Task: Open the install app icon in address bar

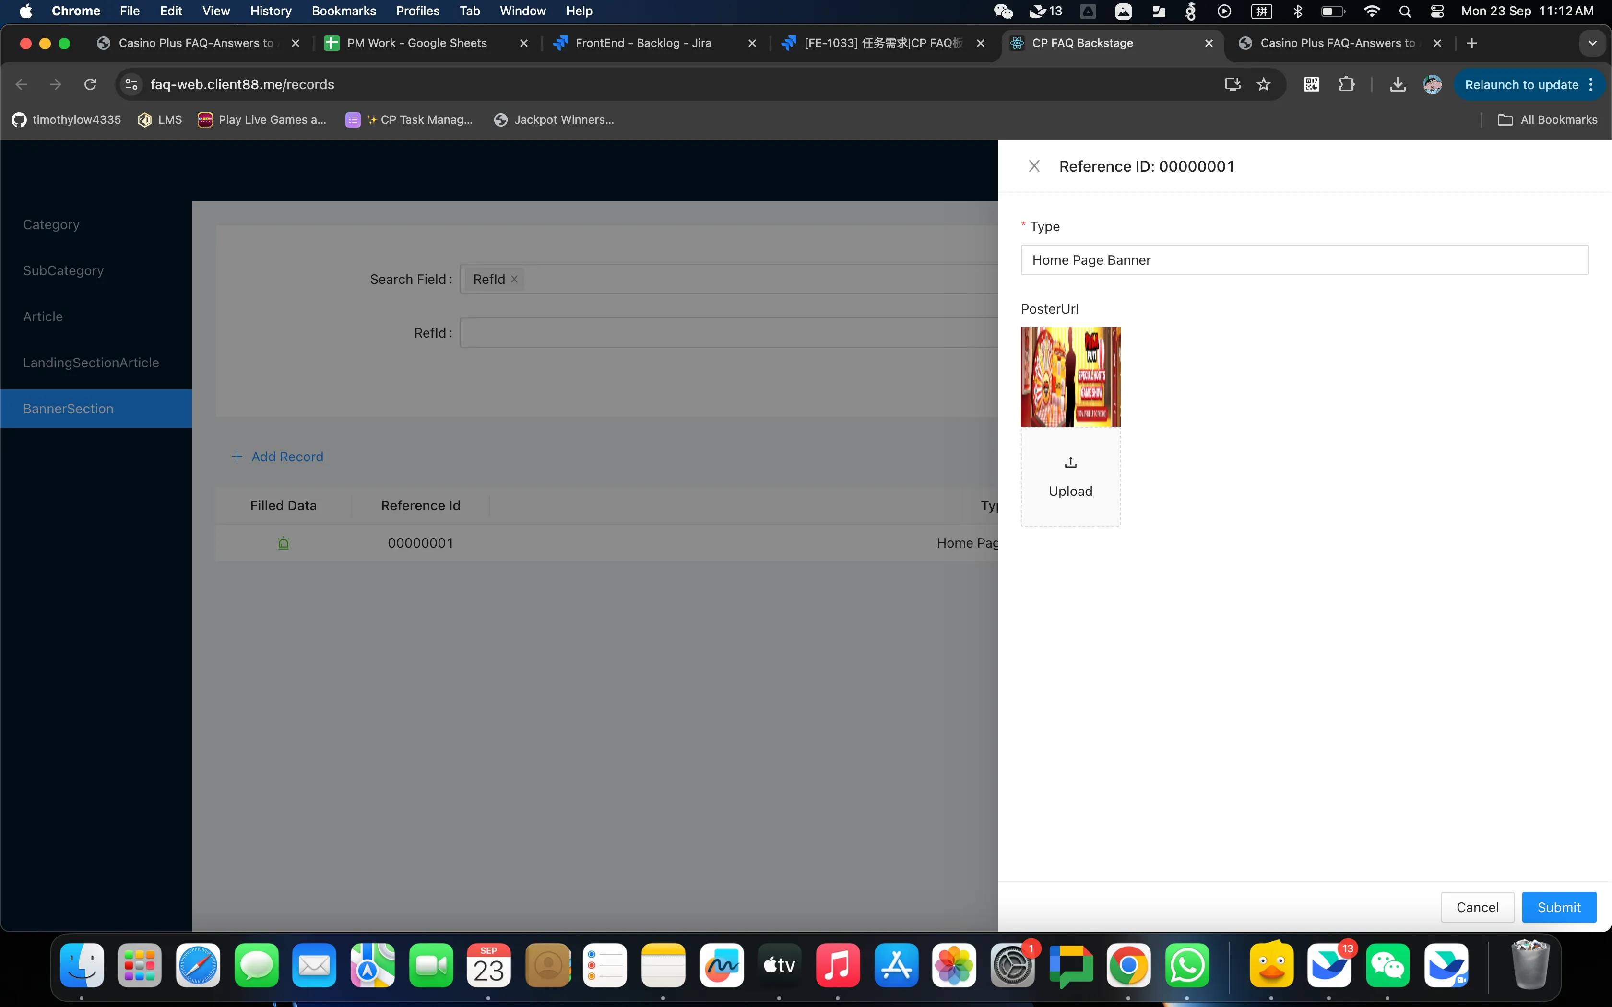Action: point(1233,84)
